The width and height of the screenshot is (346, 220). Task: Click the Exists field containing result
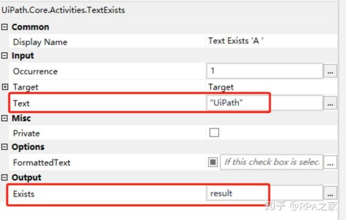(265, 193)
